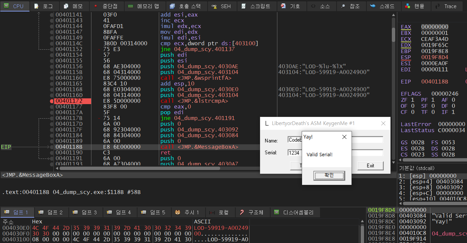Open the 스크립트 (script) tab
Screen dimensions: 467x243
point(256,6)
